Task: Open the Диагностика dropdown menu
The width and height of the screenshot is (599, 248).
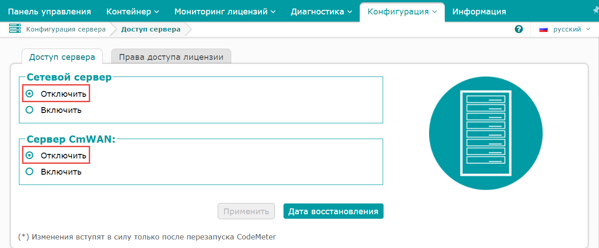Action: [x=321, y=12]
